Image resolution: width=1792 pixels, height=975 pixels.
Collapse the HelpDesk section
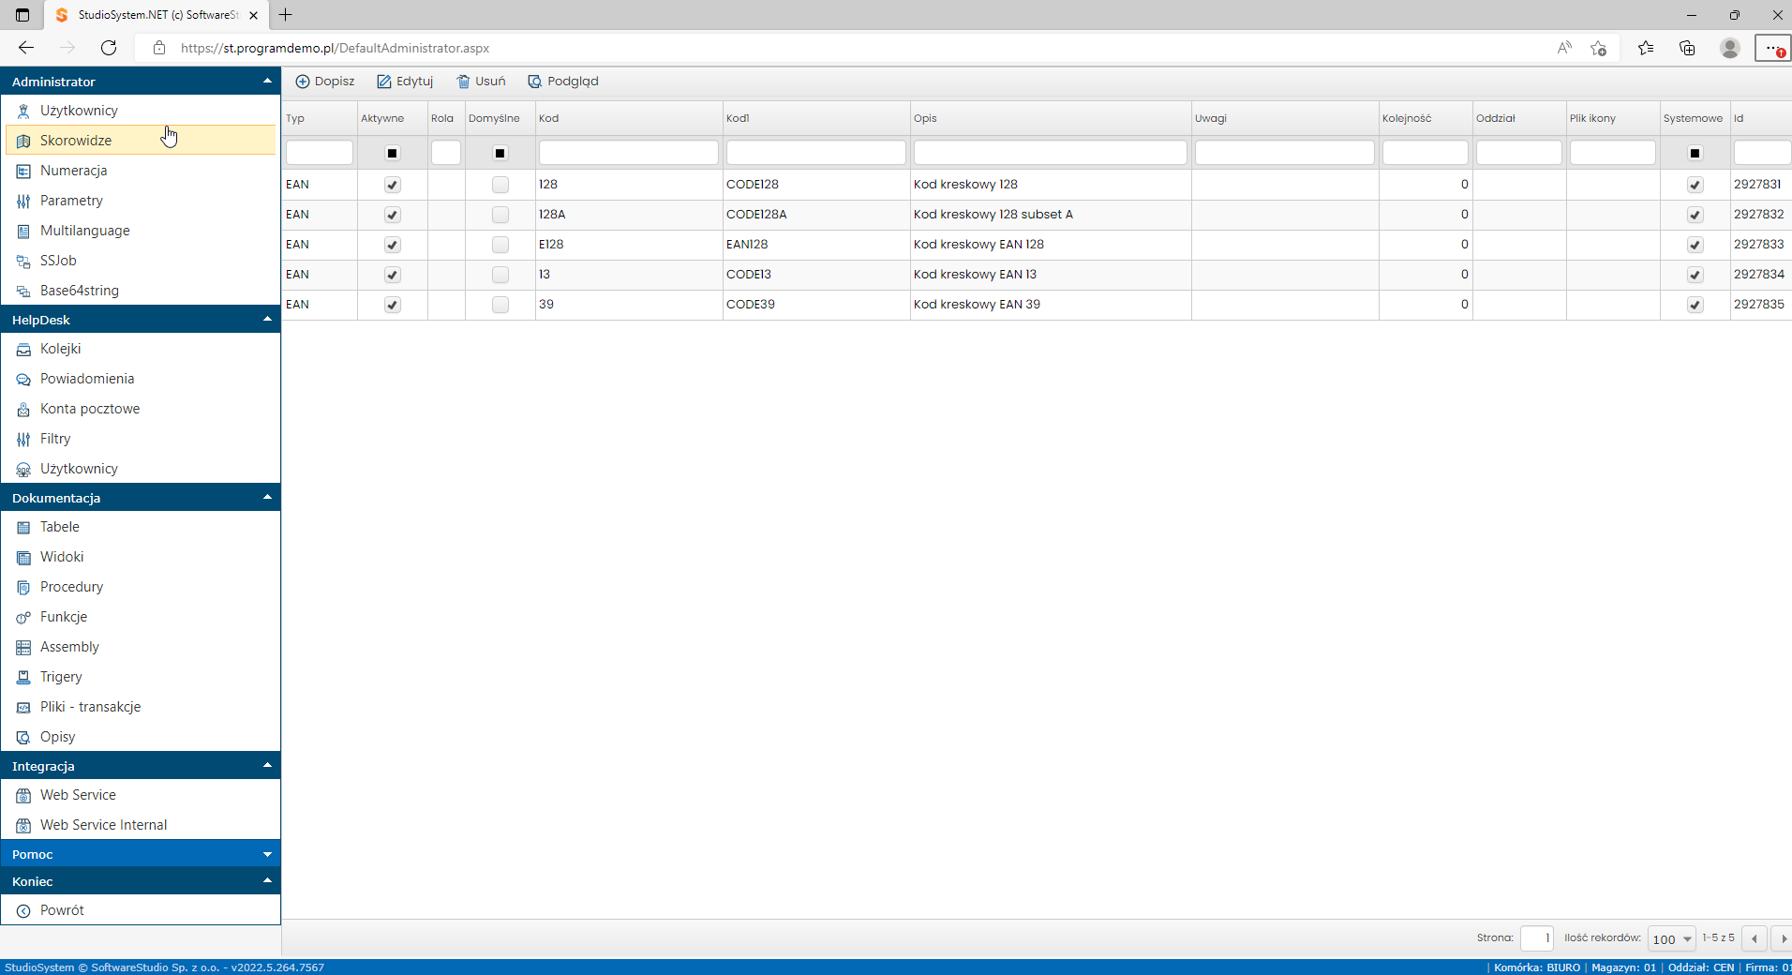(x=267, y=320)
